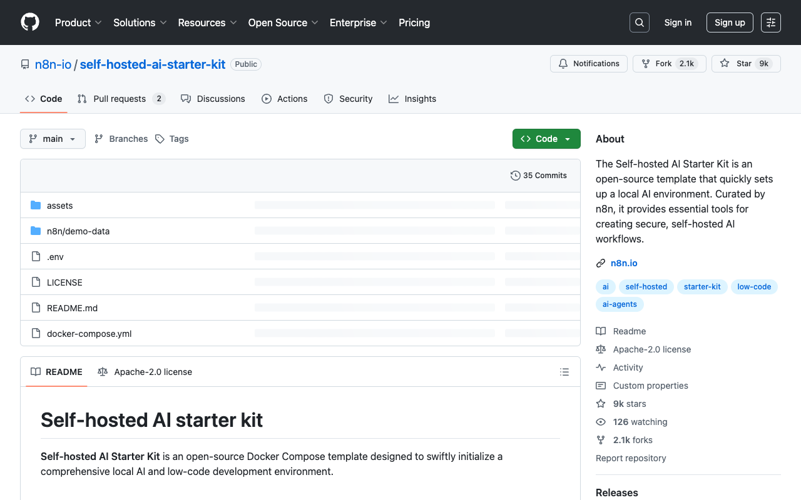Viewport: 801px width, 500px height.
Task: Open the Pricing link
Action: pos(414,22)
